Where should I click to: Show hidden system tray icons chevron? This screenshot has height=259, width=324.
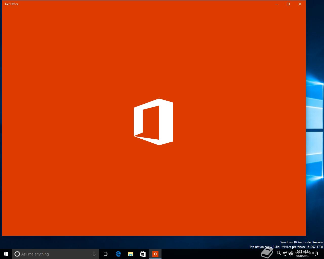coord(279,254)
